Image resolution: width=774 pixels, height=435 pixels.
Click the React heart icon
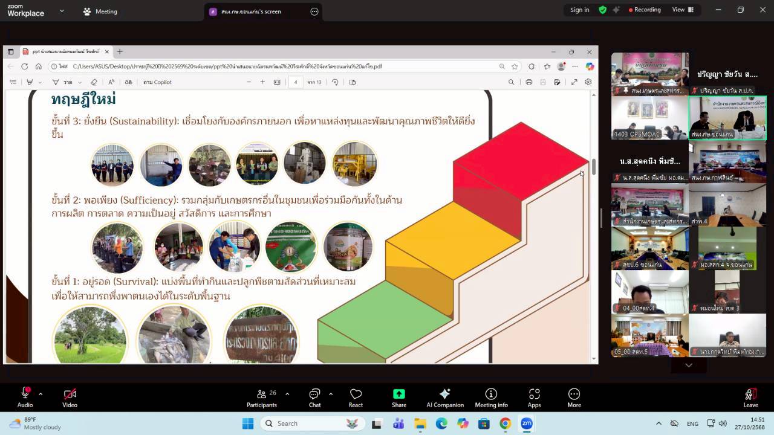[x=356, y=397]
